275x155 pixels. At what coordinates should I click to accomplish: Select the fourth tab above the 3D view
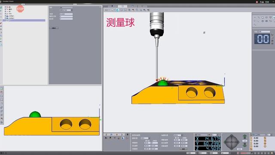142,6
